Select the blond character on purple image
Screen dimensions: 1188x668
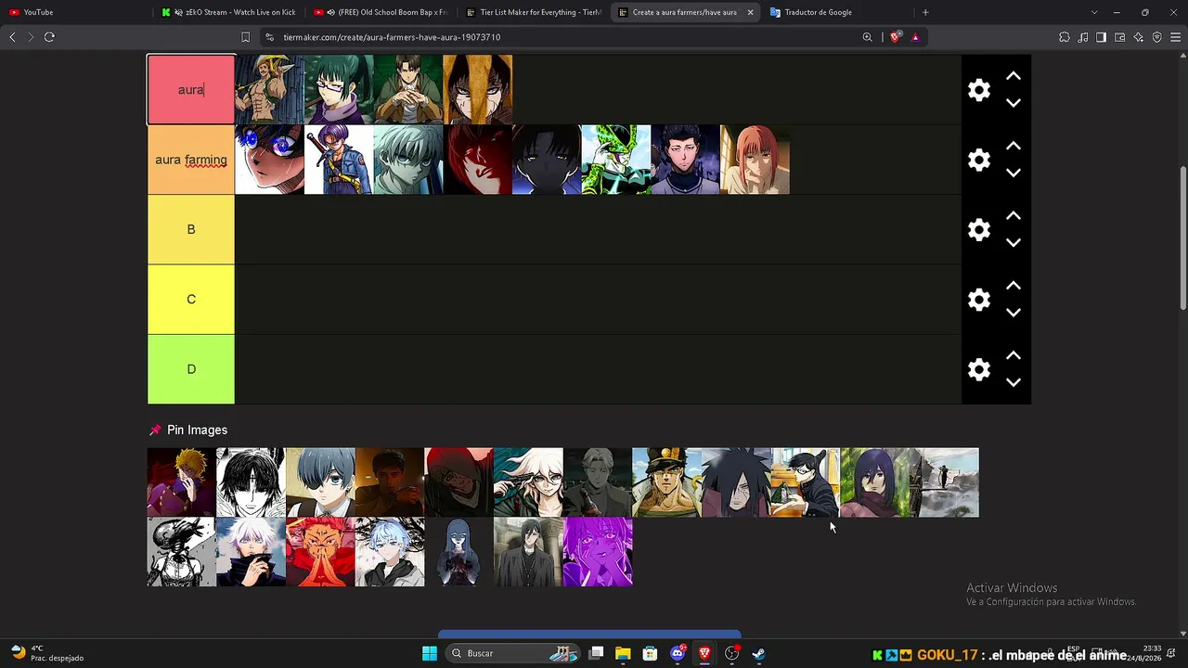tap(181, 482)
